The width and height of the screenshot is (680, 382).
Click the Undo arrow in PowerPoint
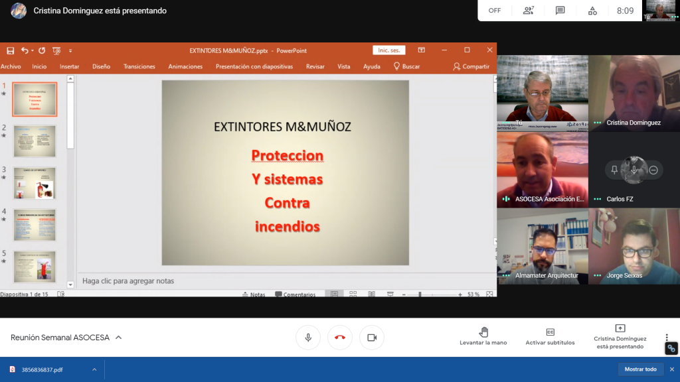(25, 50)
